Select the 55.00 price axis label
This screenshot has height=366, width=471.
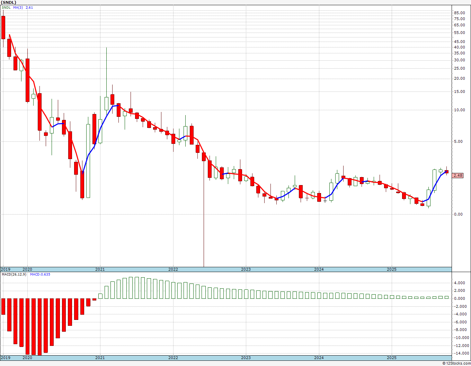tap(460, 33)
